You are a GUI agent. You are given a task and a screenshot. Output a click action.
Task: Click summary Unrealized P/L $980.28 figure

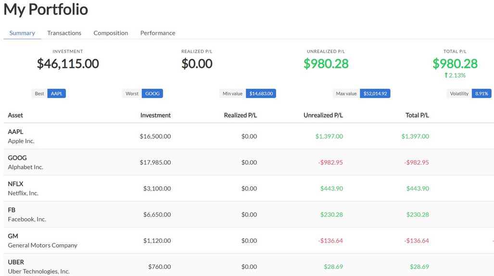[x=326, y=64]
